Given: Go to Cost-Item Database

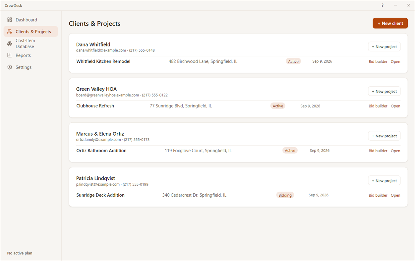Looking at the screenshot, I should click(30, 43).
